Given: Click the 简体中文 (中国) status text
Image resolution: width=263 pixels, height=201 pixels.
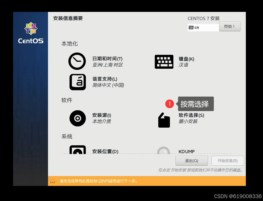Looking at the screenshot, I should [108, 85].
